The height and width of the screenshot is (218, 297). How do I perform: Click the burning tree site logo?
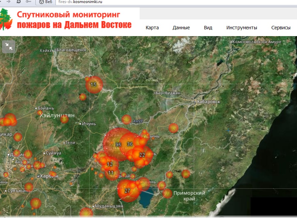click(x=6, y=20)
